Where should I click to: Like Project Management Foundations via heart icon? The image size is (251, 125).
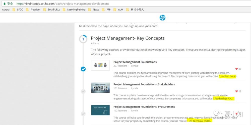pos(236,69)
